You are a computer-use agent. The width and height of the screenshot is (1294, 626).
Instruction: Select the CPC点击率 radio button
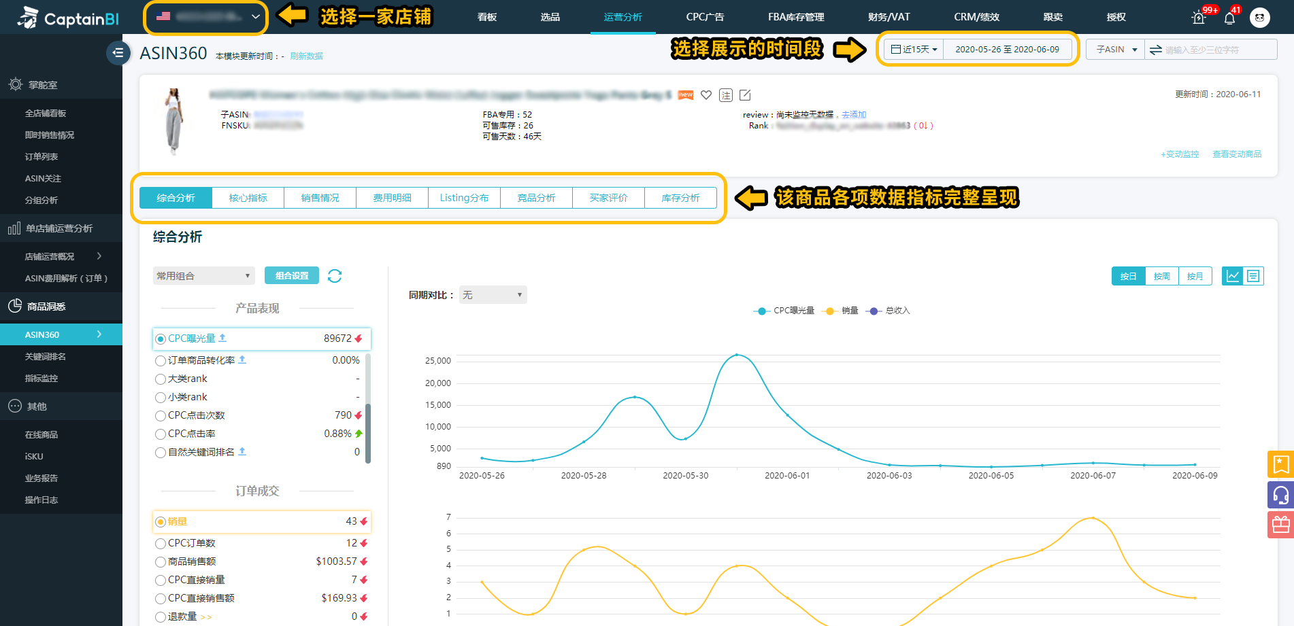161,434
